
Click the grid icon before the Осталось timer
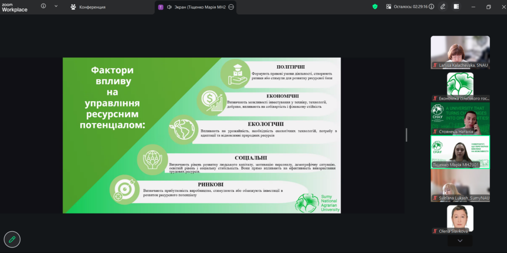click(389, 7)
